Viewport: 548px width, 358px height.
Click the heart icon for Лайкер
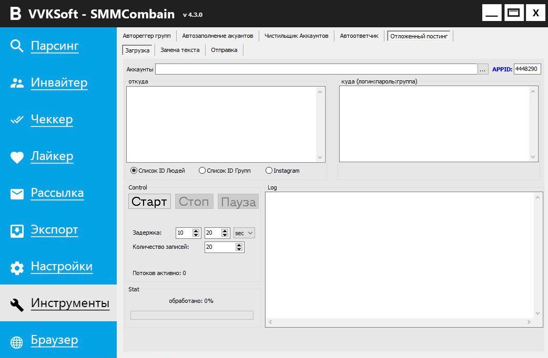coord(17,157)
